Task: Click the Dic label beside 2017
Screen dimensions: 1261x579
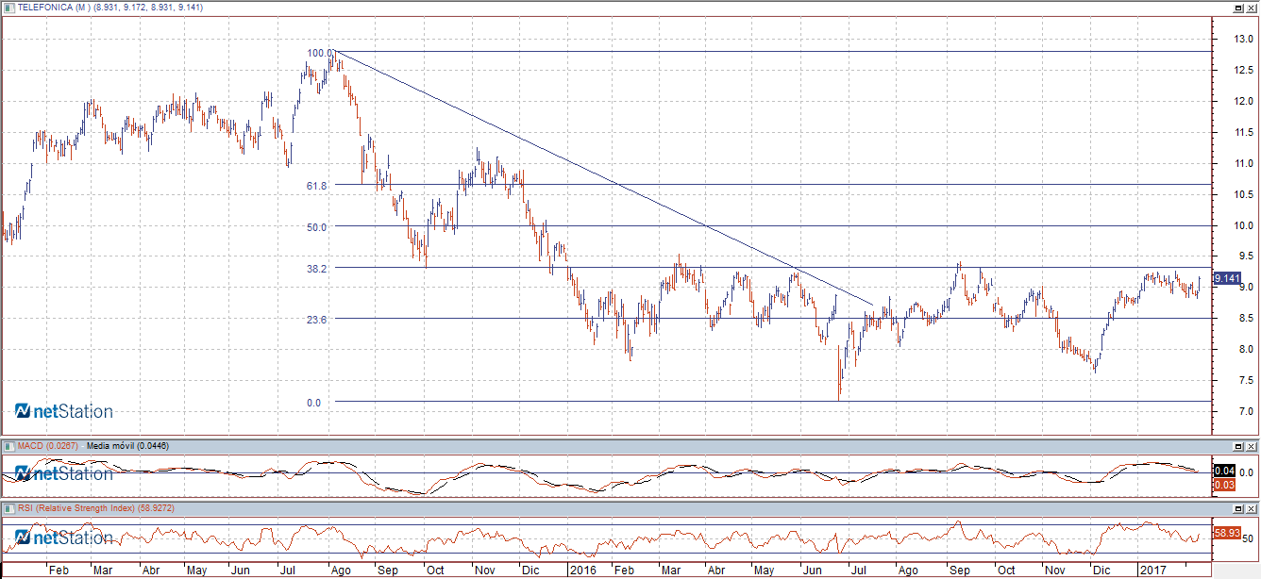Action: coord(1101,571)
